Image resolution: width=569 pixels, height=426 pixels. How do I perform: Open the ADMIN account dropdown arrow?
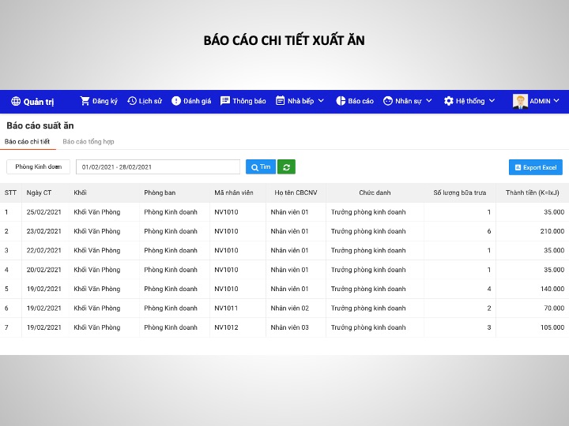coord(556,101)
